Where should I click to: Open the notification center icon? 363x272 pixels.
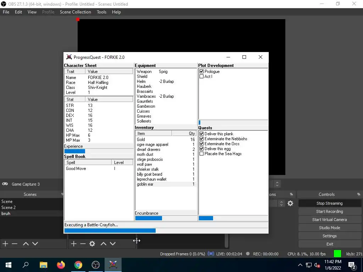coord(352,265)
